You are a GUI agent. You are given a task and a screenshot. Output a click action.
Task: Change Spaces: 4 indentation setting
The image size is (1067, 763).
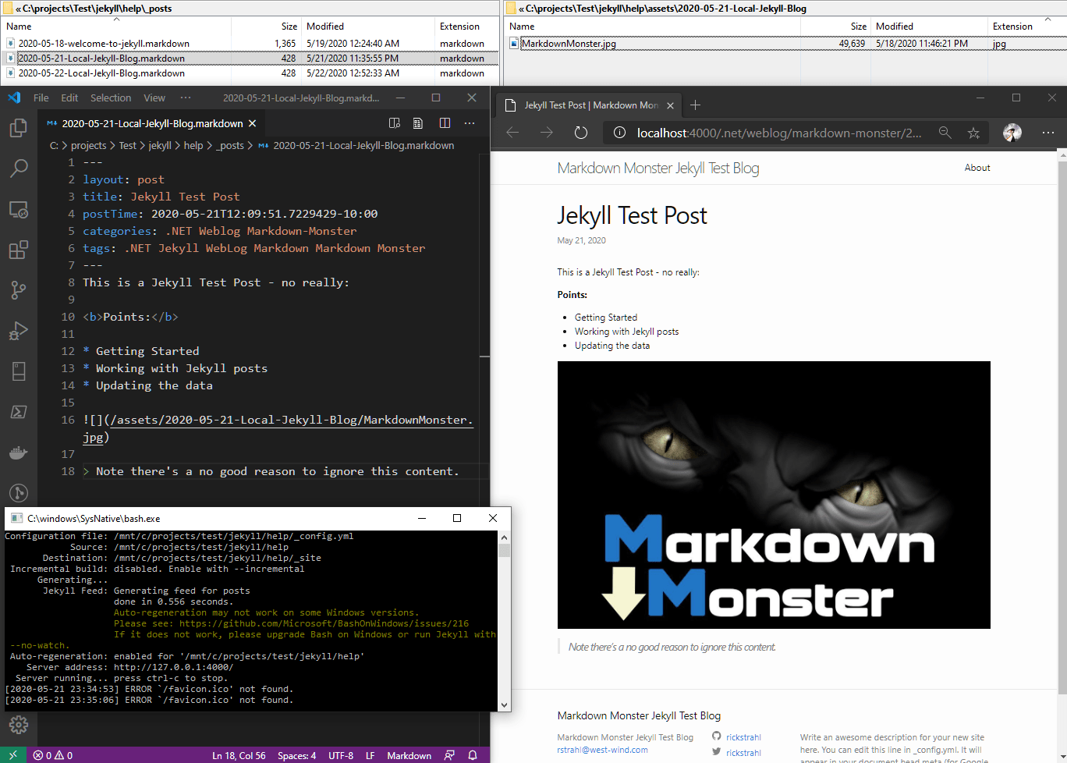pos(296,755)
